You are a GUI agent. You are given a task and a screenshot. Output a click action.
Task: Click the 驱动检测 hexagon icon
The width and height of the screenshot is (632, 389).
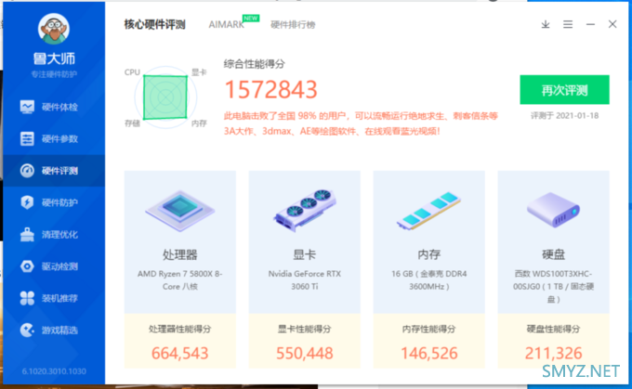[x=27, y=266]
